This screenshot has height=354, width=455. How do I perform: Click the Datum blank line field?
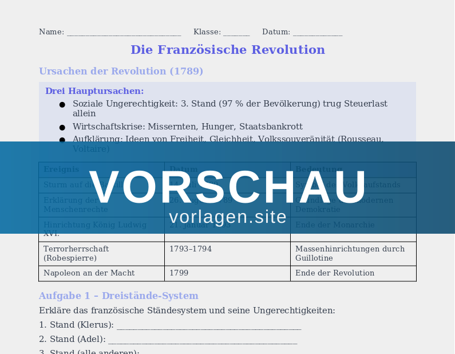pyautogui.click(x=318, y=33)
